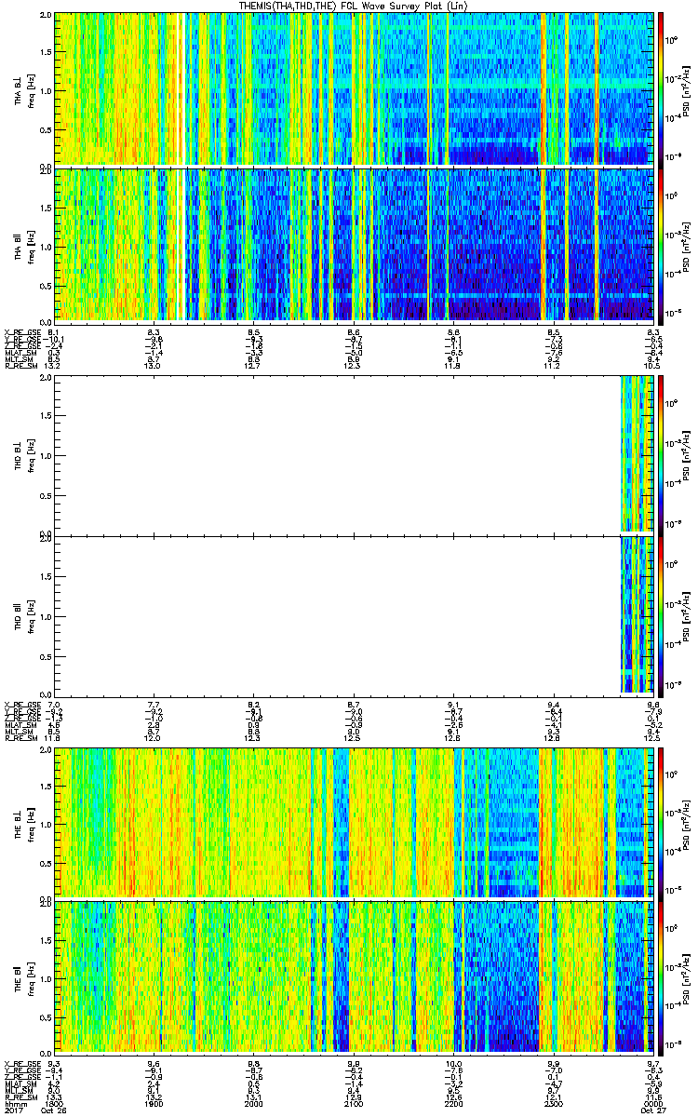Select the THE B-parallel spectrogram panel
Screen dimensions: 698x1117
[353, 976]
